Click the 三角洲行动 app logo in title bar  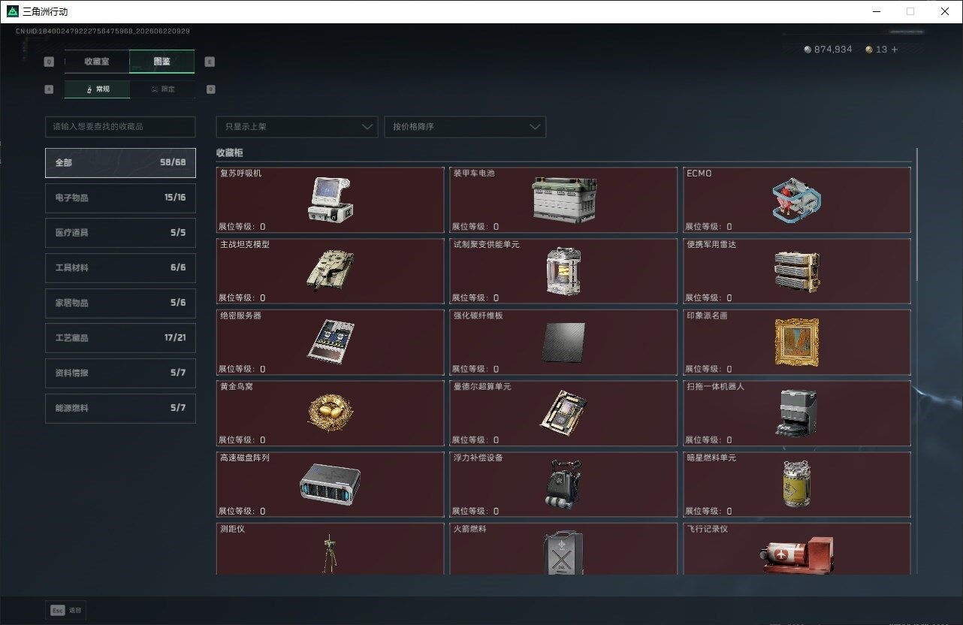(12, 11)
